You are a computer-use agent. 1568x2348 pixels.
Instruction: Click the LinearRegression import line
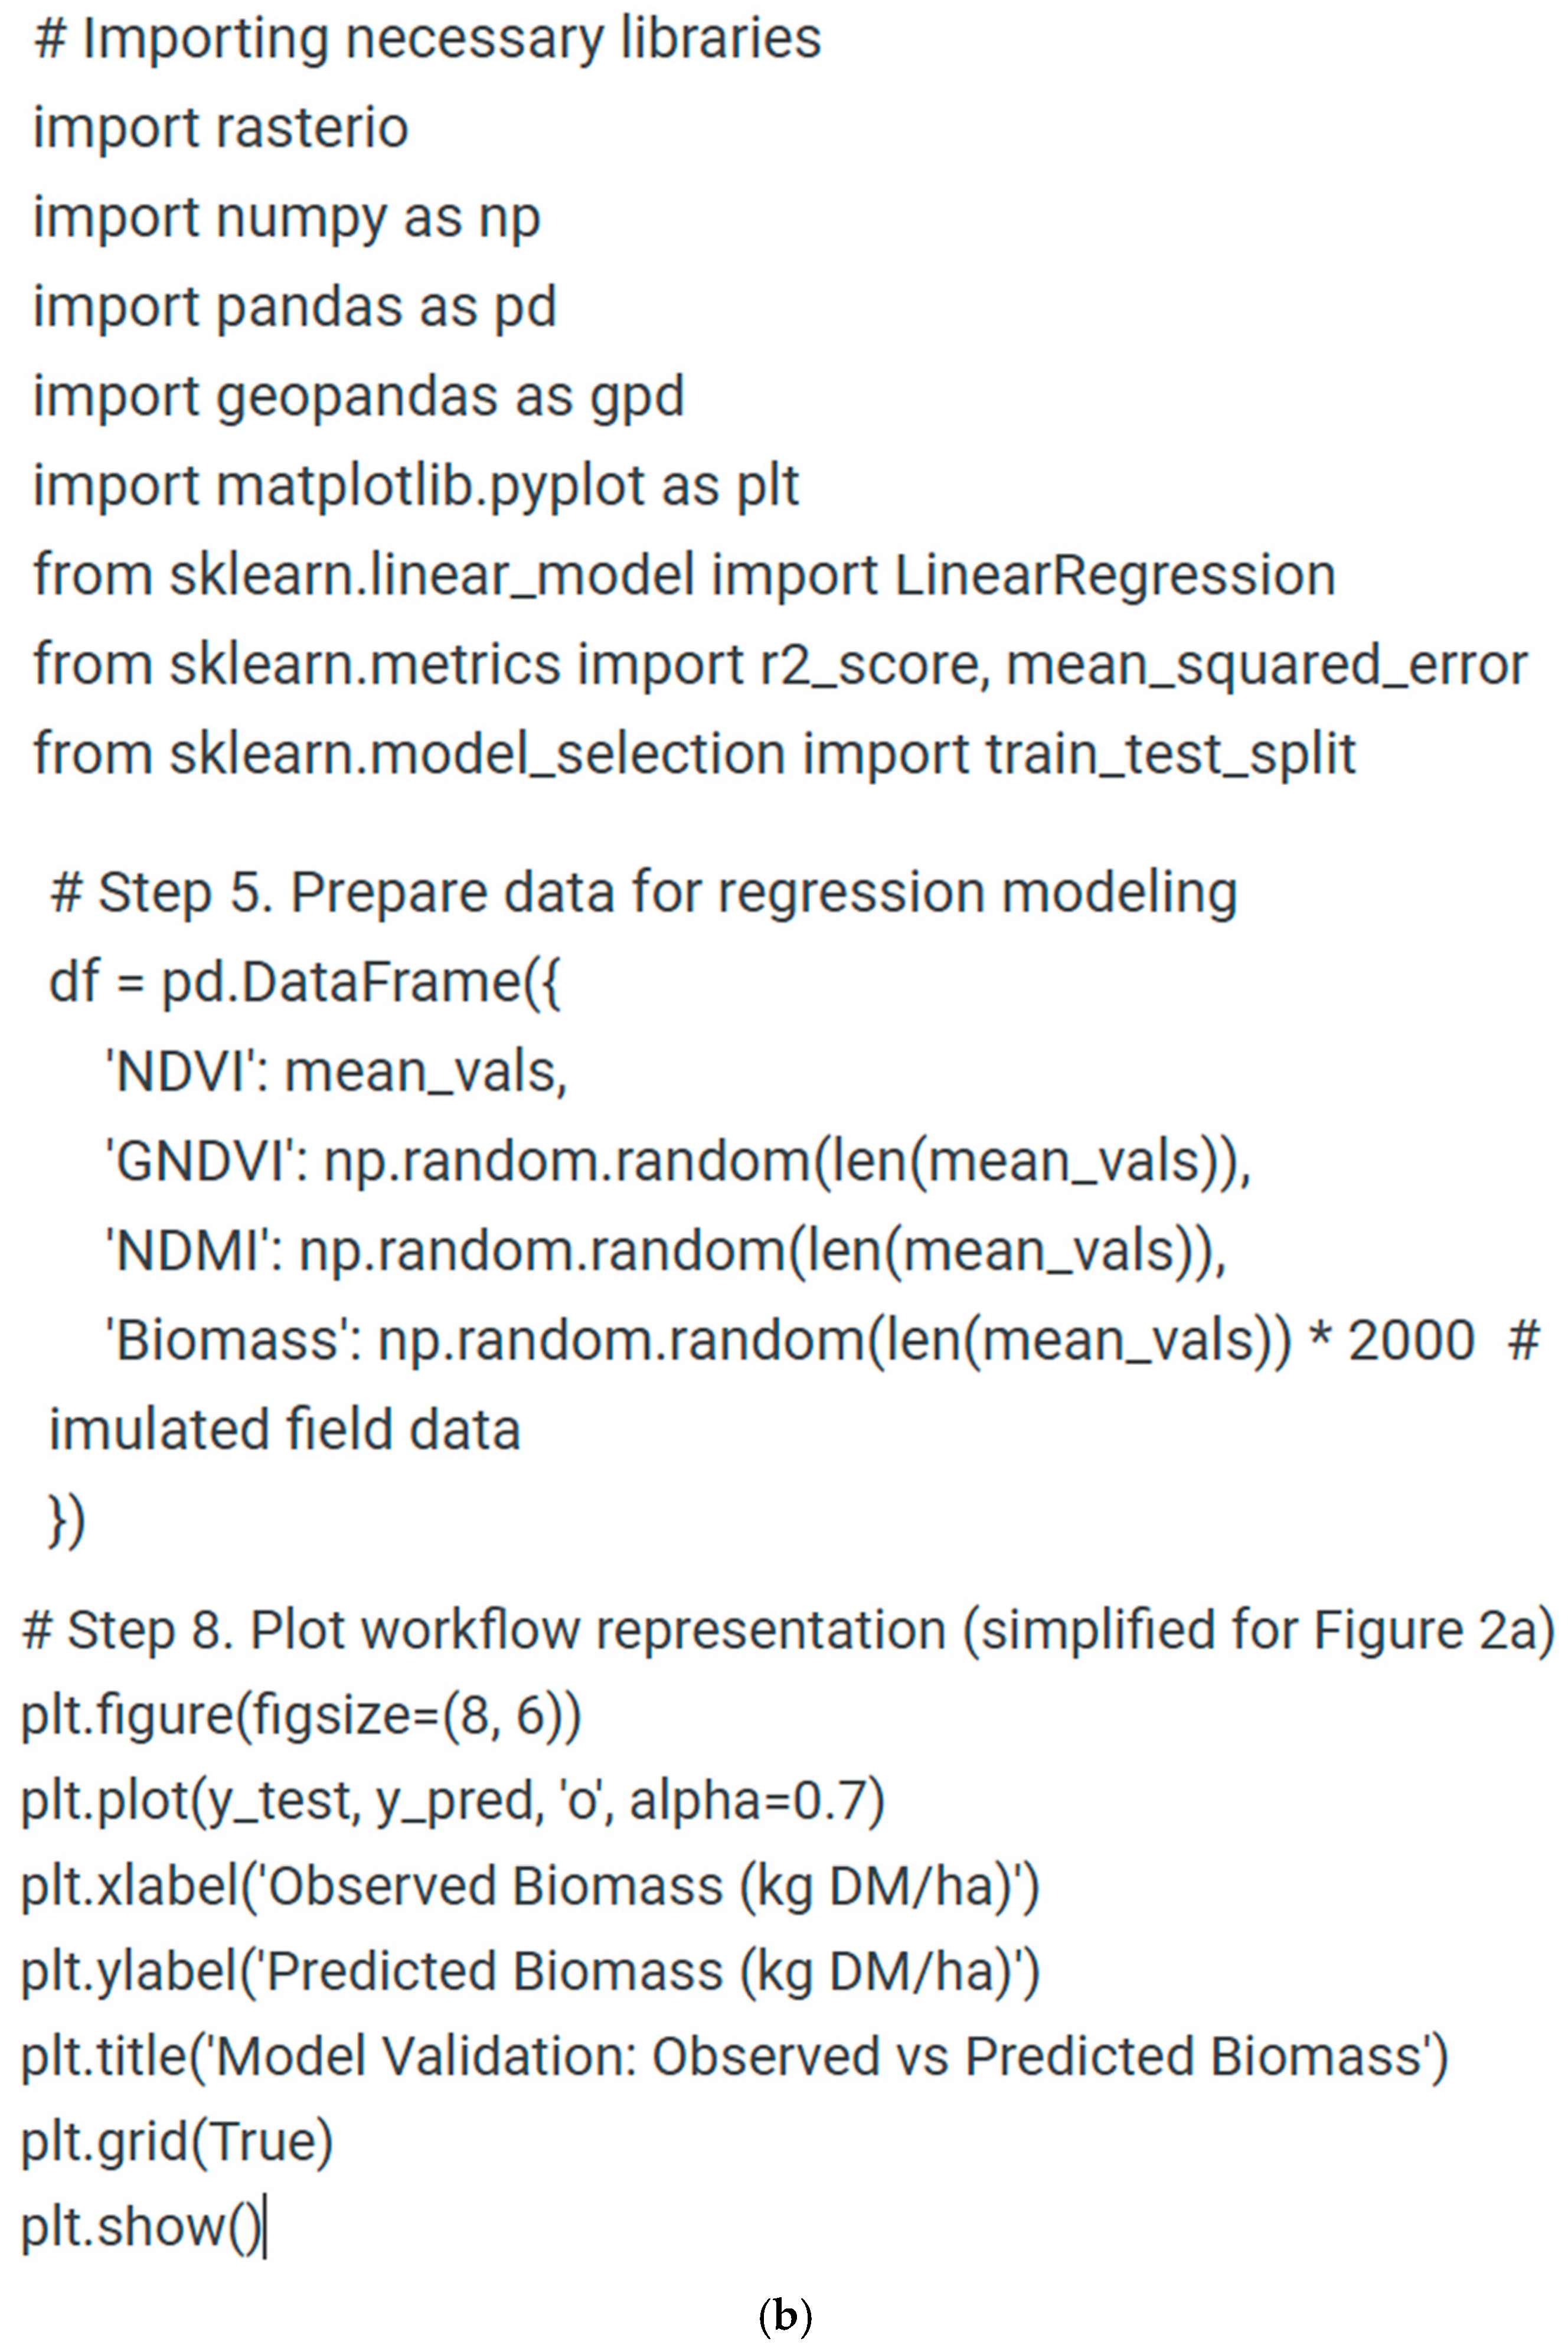click(x=685, y=576)
